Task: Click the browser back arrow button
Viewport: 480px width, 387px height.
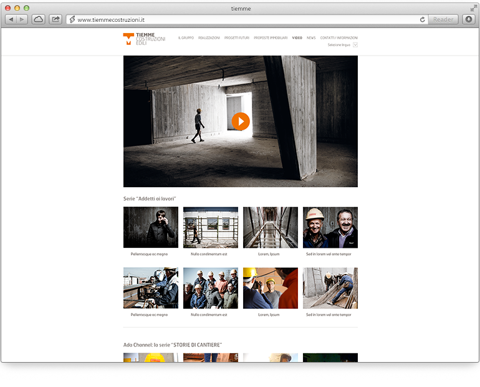Action: pyautogui.click(x=11, y=19)
